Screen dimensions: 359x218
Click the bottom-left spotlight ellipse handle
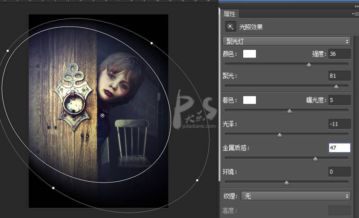53,188
